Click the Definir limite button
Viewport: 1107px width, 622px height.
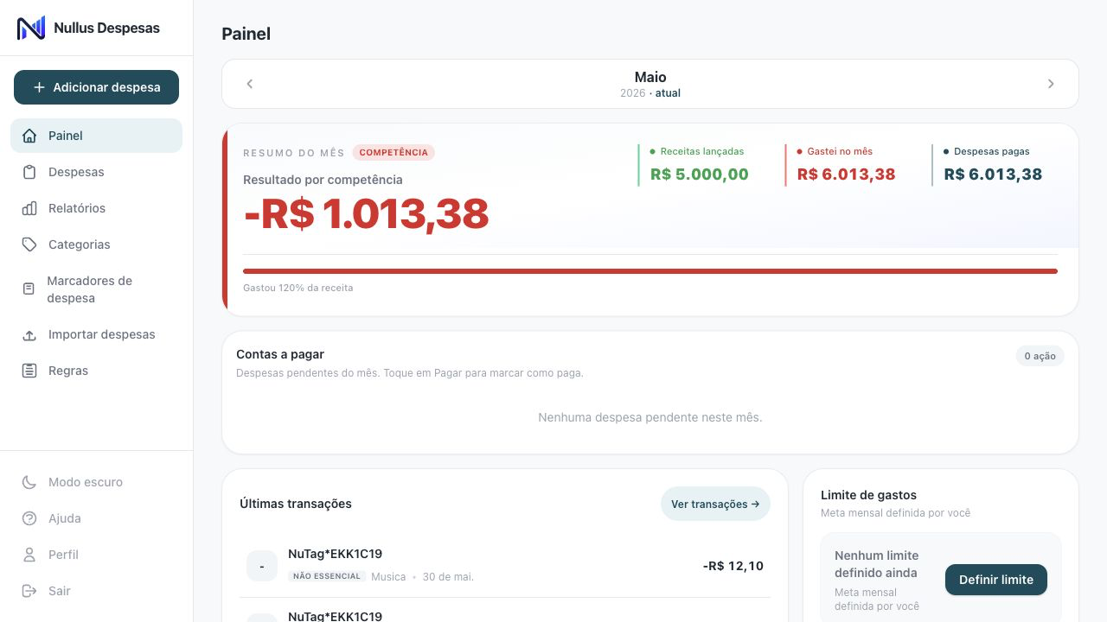tap(996, 580)
